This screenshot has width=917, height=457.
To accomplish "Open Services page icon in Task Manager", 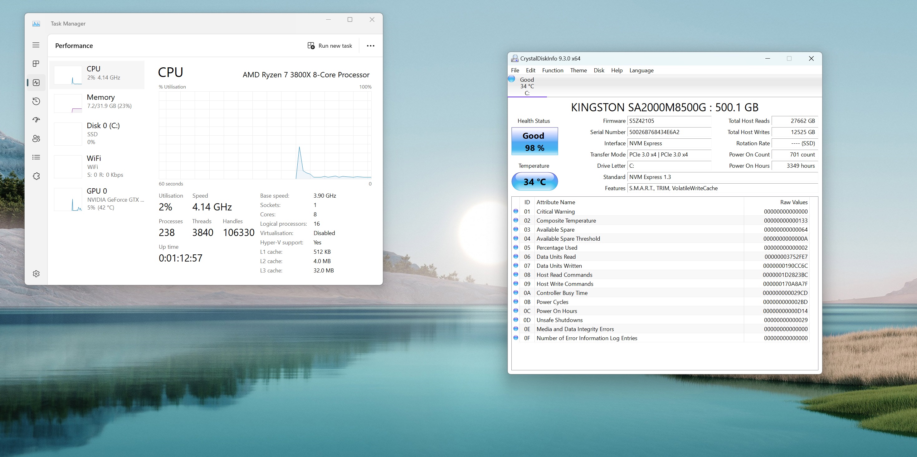I will tap(36, 176).
